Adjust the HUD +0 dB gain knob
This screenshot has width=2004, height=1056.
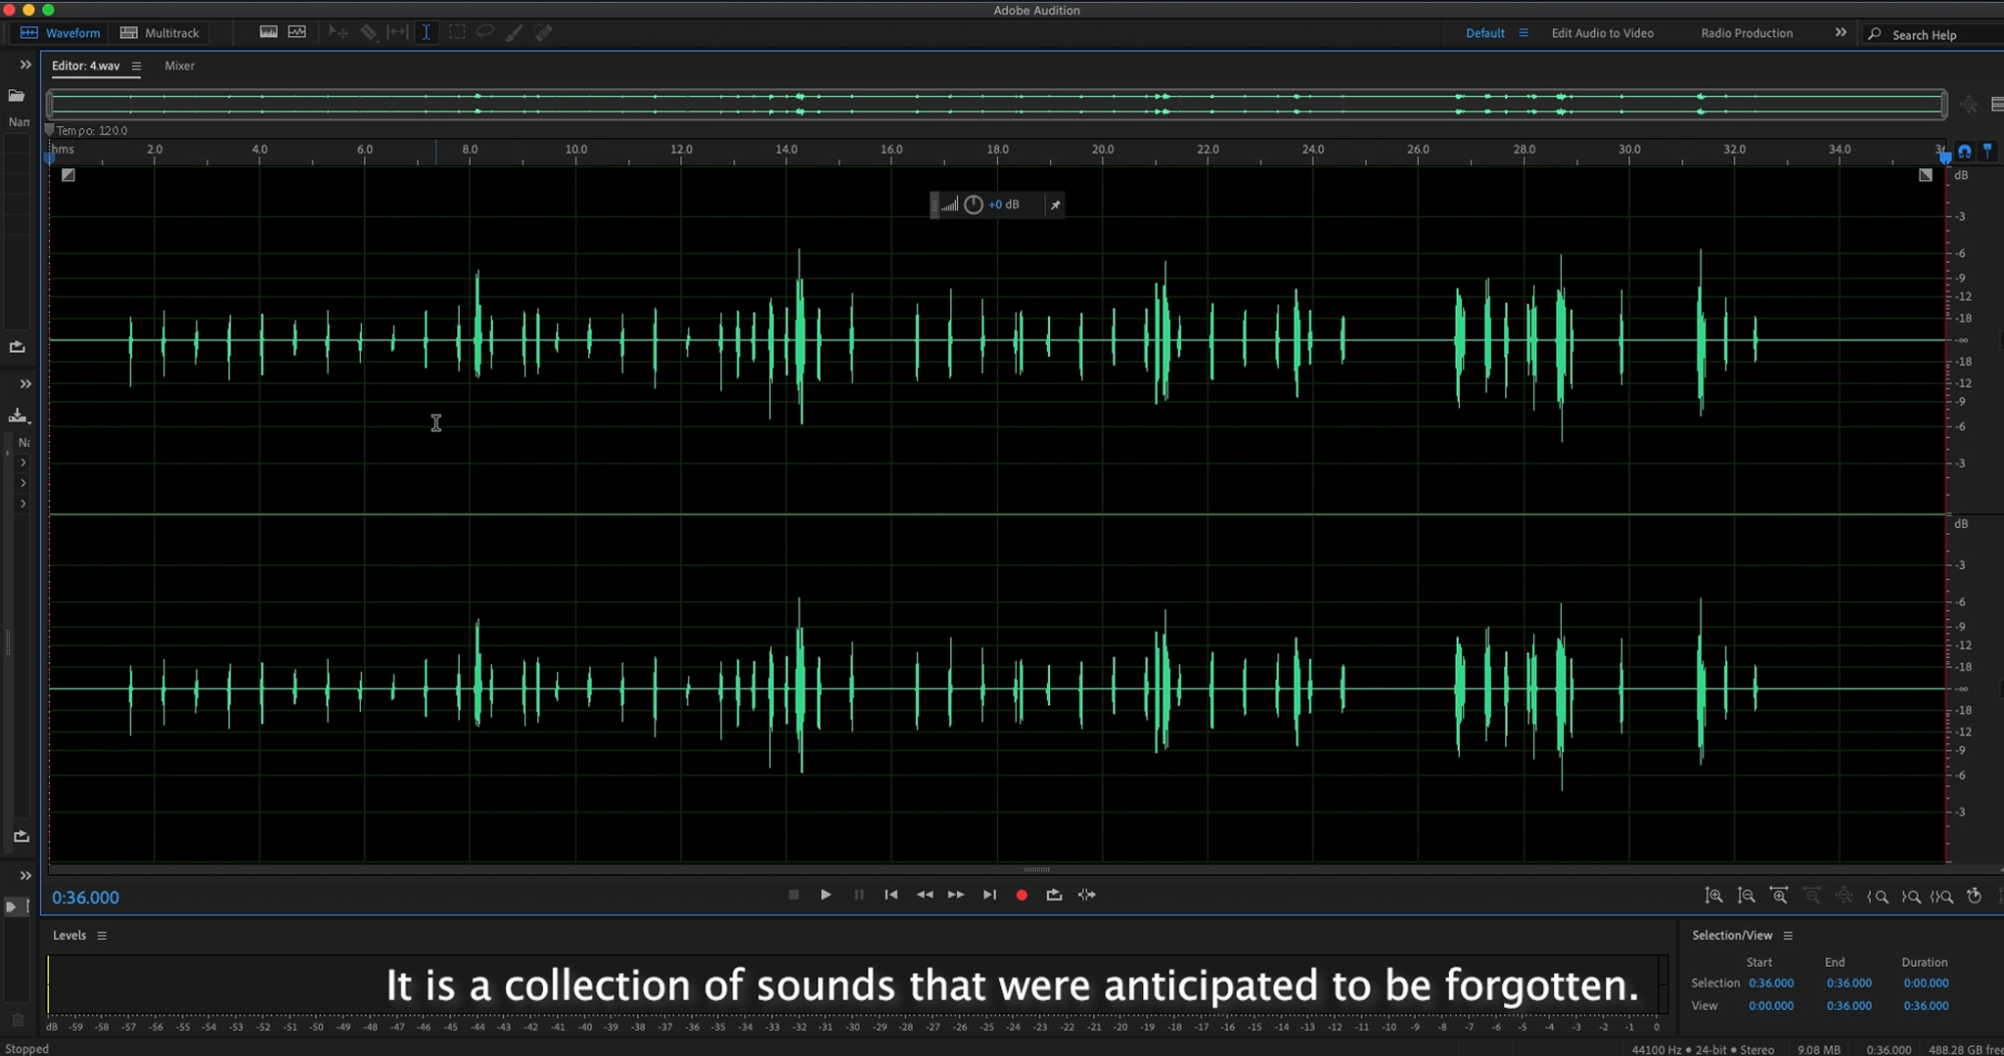click(x=974, y=204)
